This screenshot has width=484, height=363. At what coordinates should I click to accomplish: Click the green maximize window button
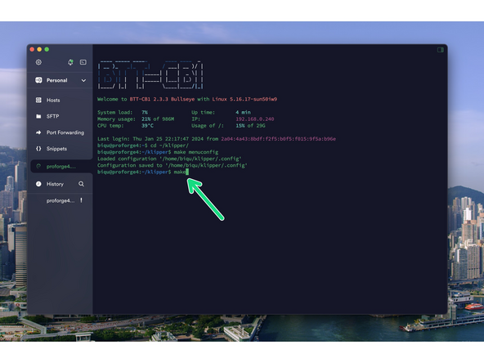pos(47,49)
